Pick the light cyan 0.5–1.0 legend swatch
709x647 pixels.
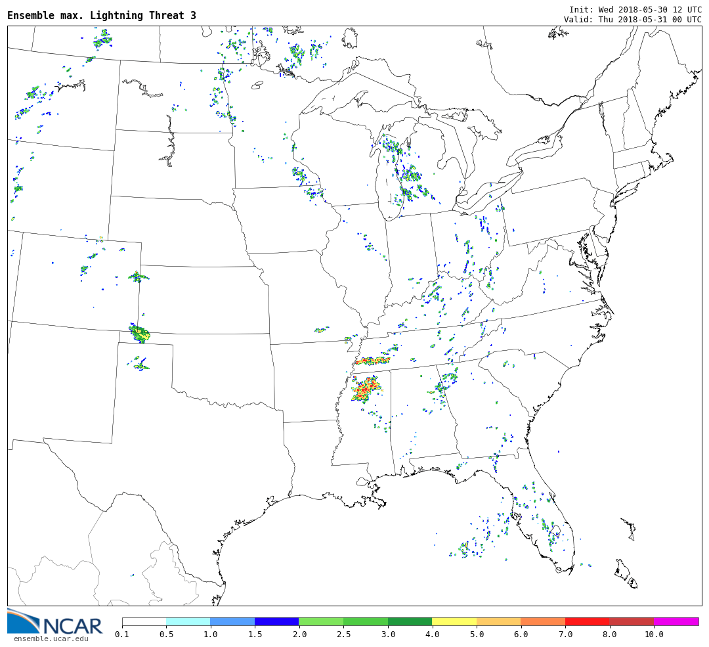coord(188,621)
